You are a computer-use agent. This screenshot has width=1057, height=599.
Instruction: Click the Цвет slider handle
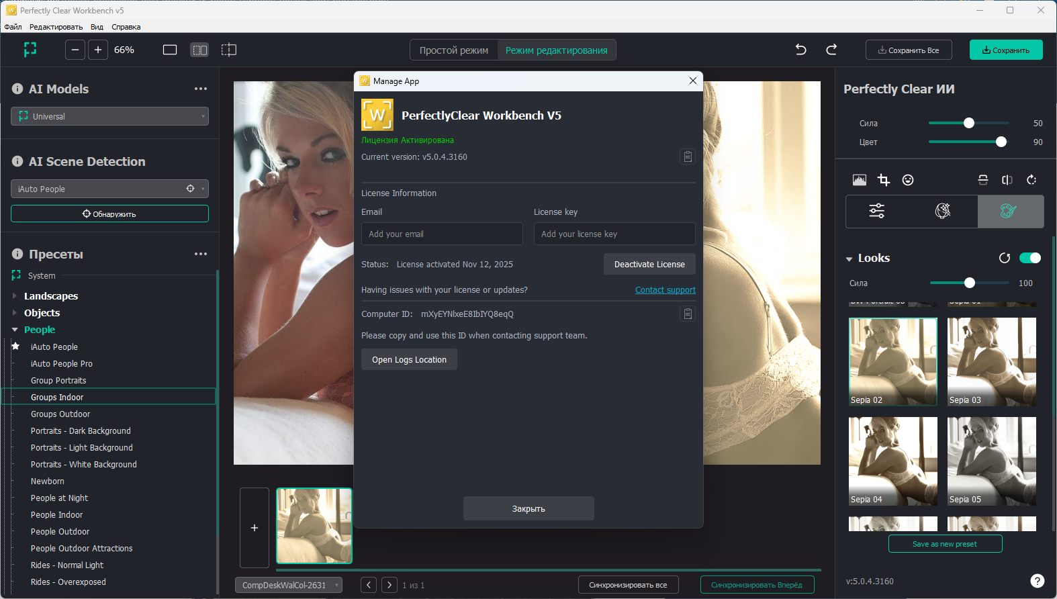point(1001,142)
